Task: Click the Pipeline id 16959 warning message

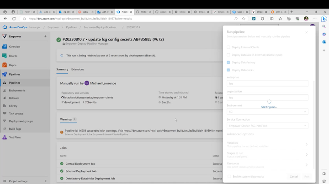Action: (x=143, y=131)
